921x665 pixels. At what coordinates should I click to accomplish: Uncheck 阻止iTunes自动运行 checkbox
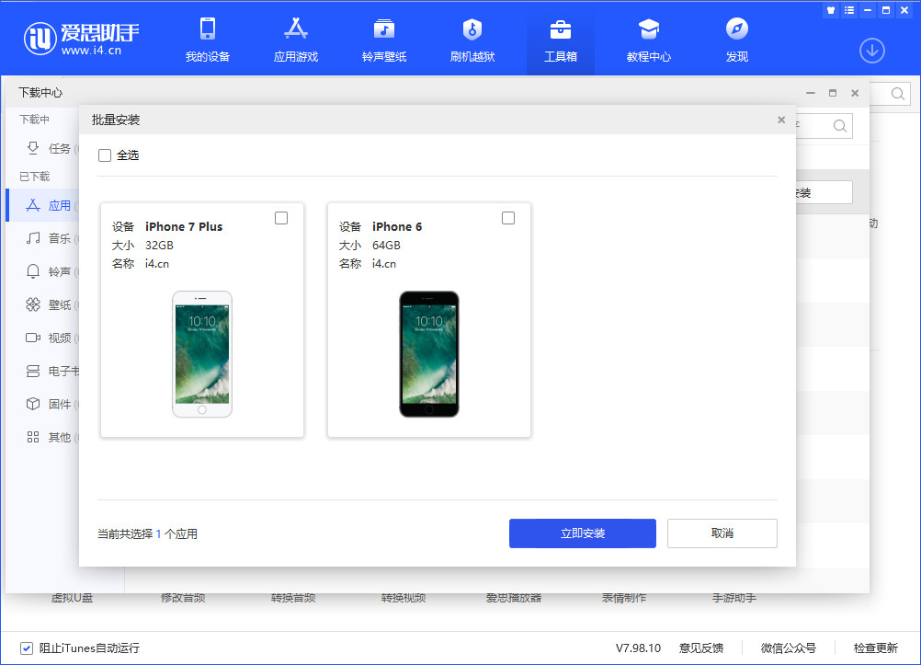(x=27, y=648)
